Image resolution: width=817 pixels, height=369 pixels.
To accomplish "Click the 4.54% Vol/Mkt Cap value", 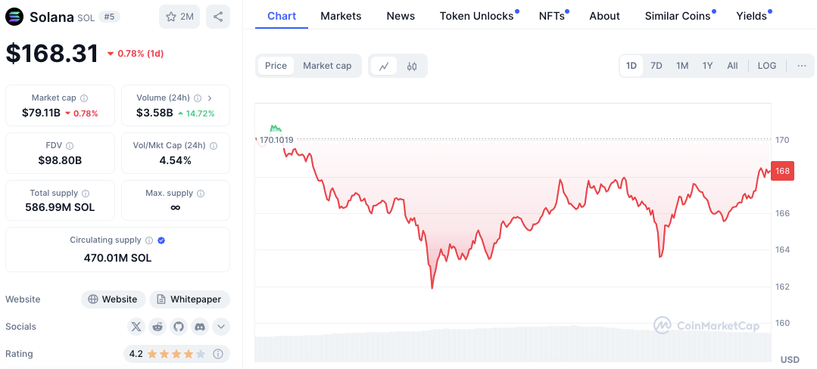I will coord(175,160).
